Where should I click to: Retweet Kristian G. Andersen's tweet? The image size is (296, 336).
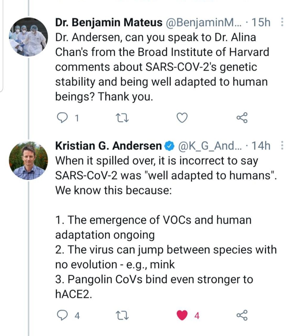point(122,315)
